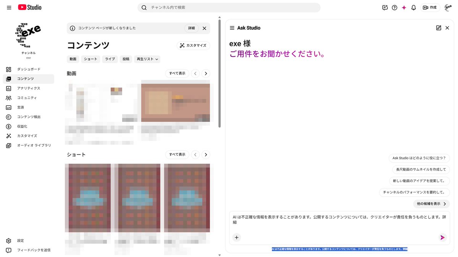This screenshot has width=458, height=257.
Task: Expand 他の候補を表示 suggestions
Action: [431, 204]
